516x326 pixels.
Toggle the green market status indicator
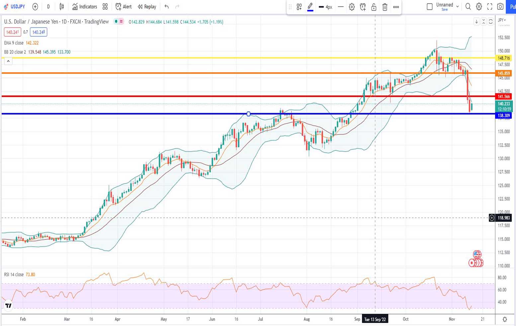116,22
